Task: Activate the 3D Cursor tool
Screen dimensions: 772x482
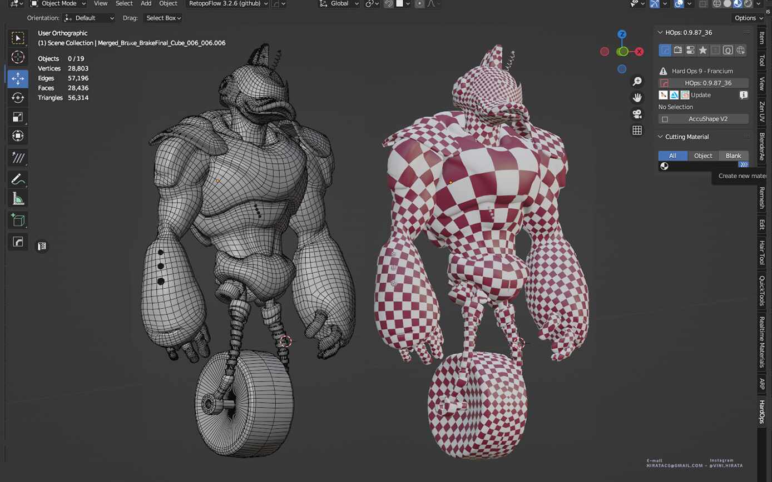Action: pos(18,57)
